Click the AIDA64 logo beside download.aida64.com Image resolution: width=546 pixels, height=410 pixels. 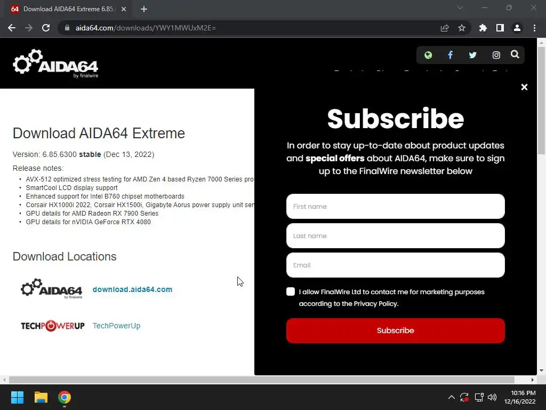point(52,289)
